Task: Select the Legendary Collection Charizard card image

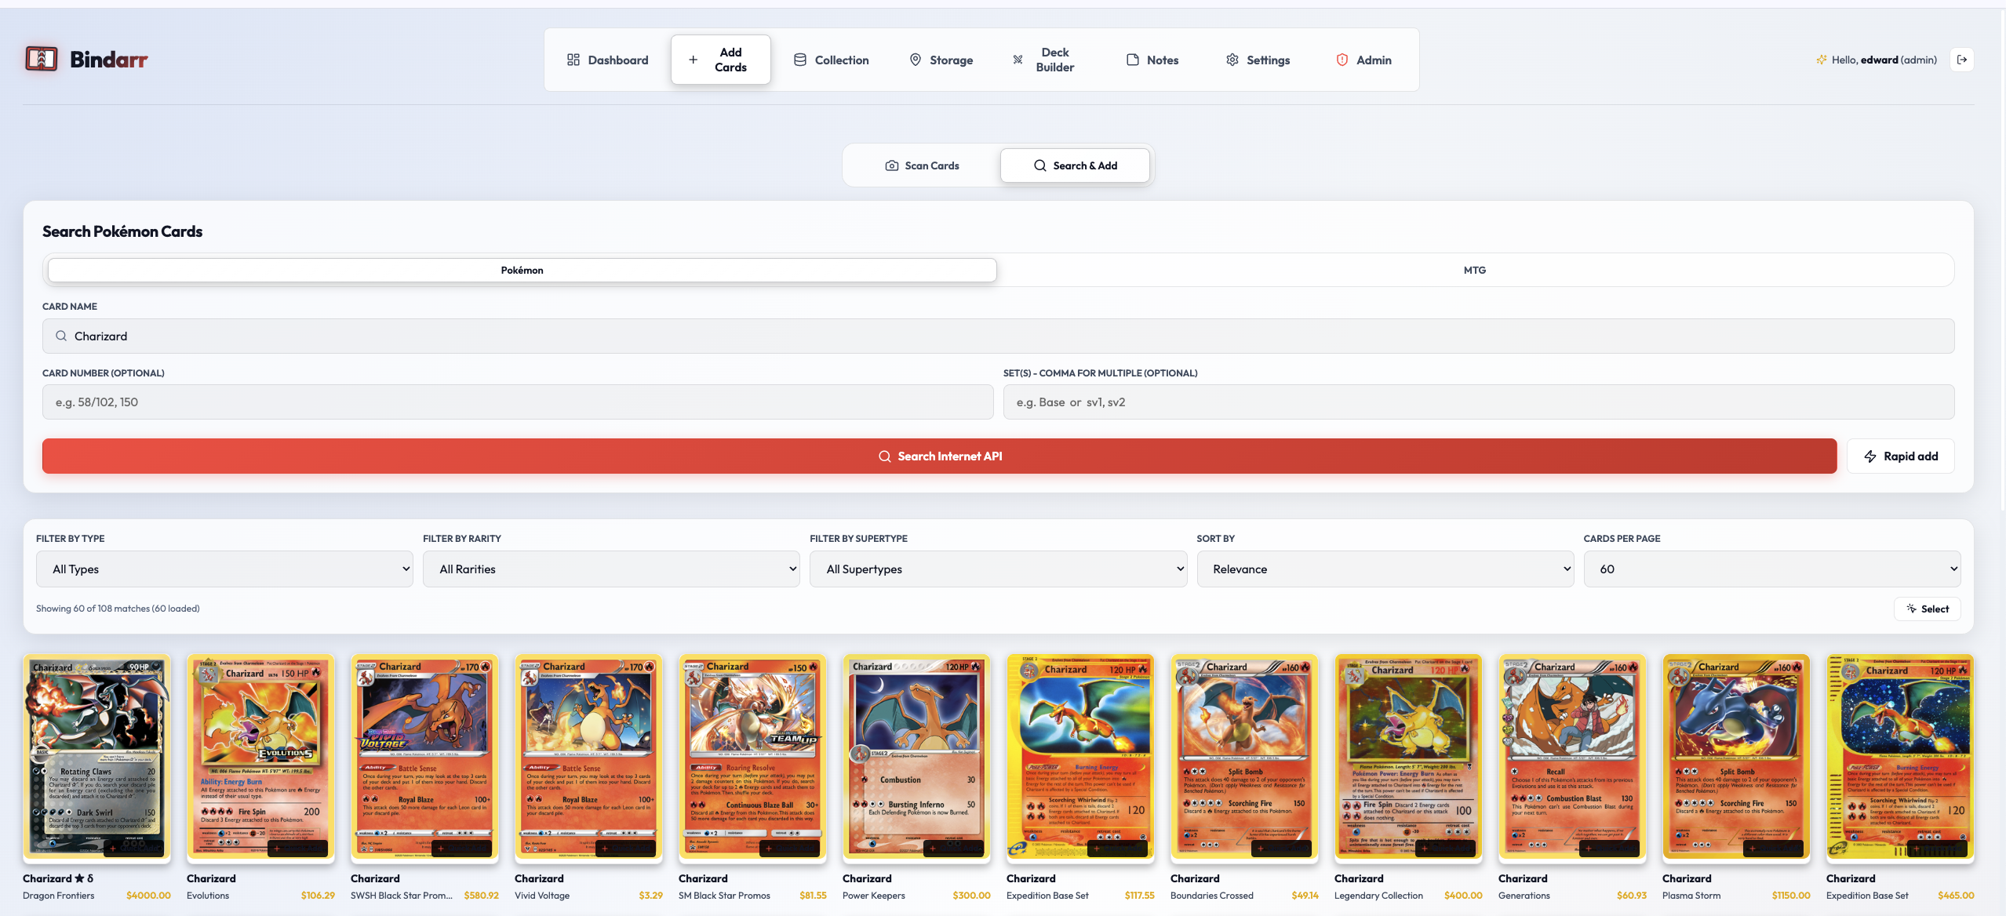Action: pyautogui.click(x=1408, y=757)
